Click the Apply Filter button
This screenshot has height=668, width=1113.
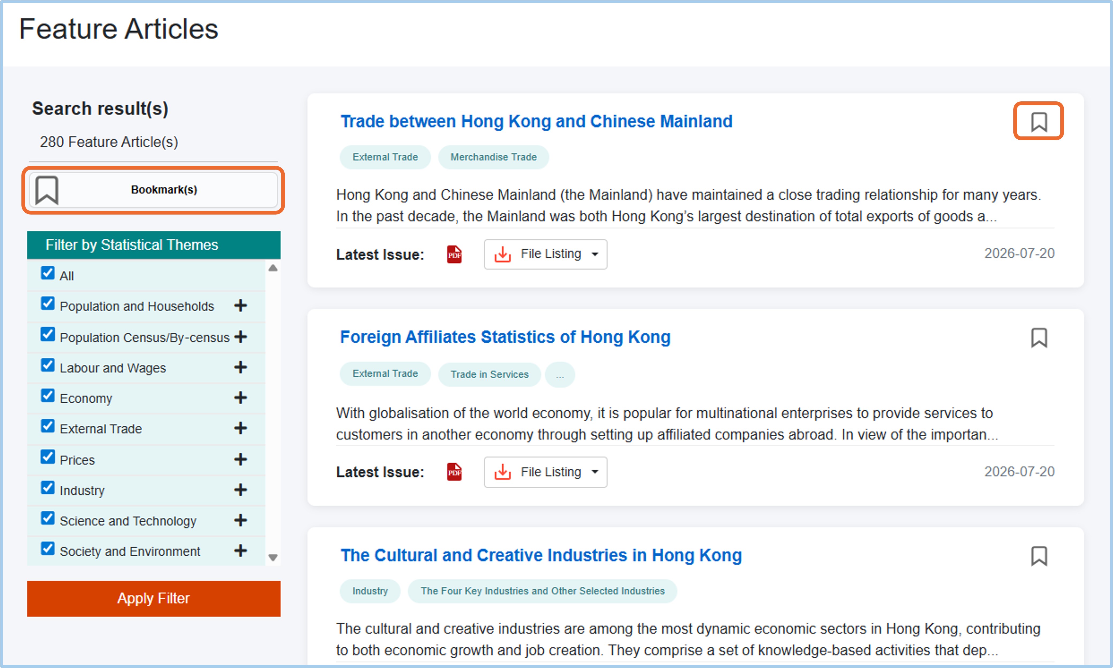[x=154, y=598]
